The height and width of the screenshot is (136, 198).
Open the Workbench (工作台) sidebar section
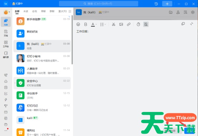[6, 44]
